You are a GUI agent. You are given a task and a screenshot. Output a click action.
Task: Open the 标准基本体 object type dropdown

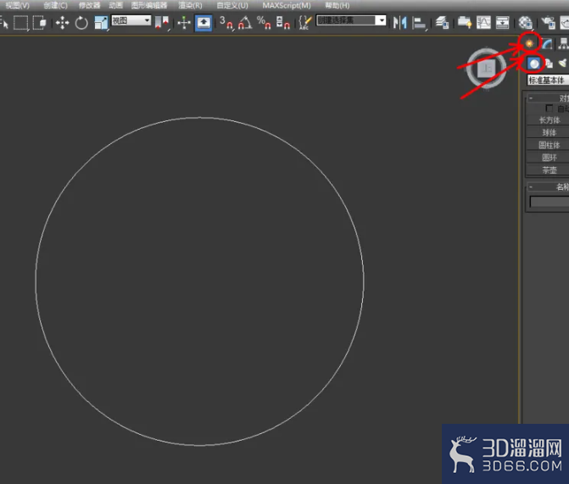click(548, 81)
